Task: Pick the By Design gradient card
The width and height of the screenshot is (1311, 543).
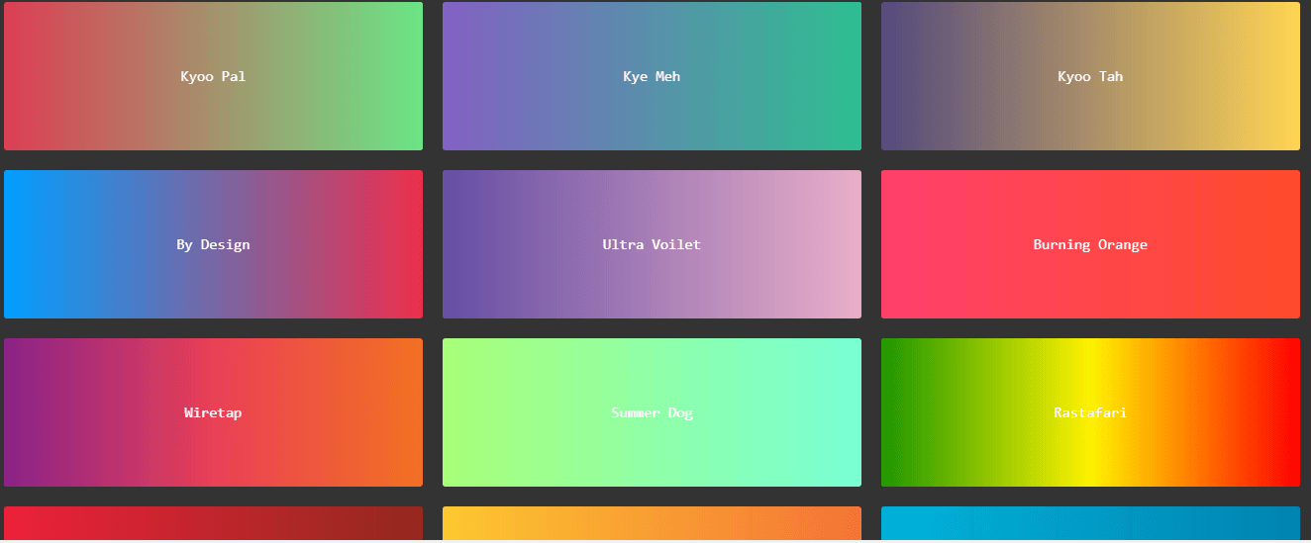Action: 213,244
